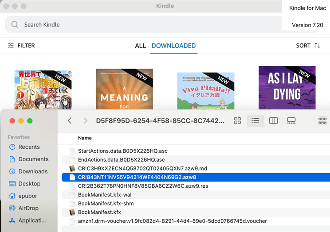The width and height of the screenshot is (330, 232).
Task: Go forward in Finder
Action: point(85,120)
